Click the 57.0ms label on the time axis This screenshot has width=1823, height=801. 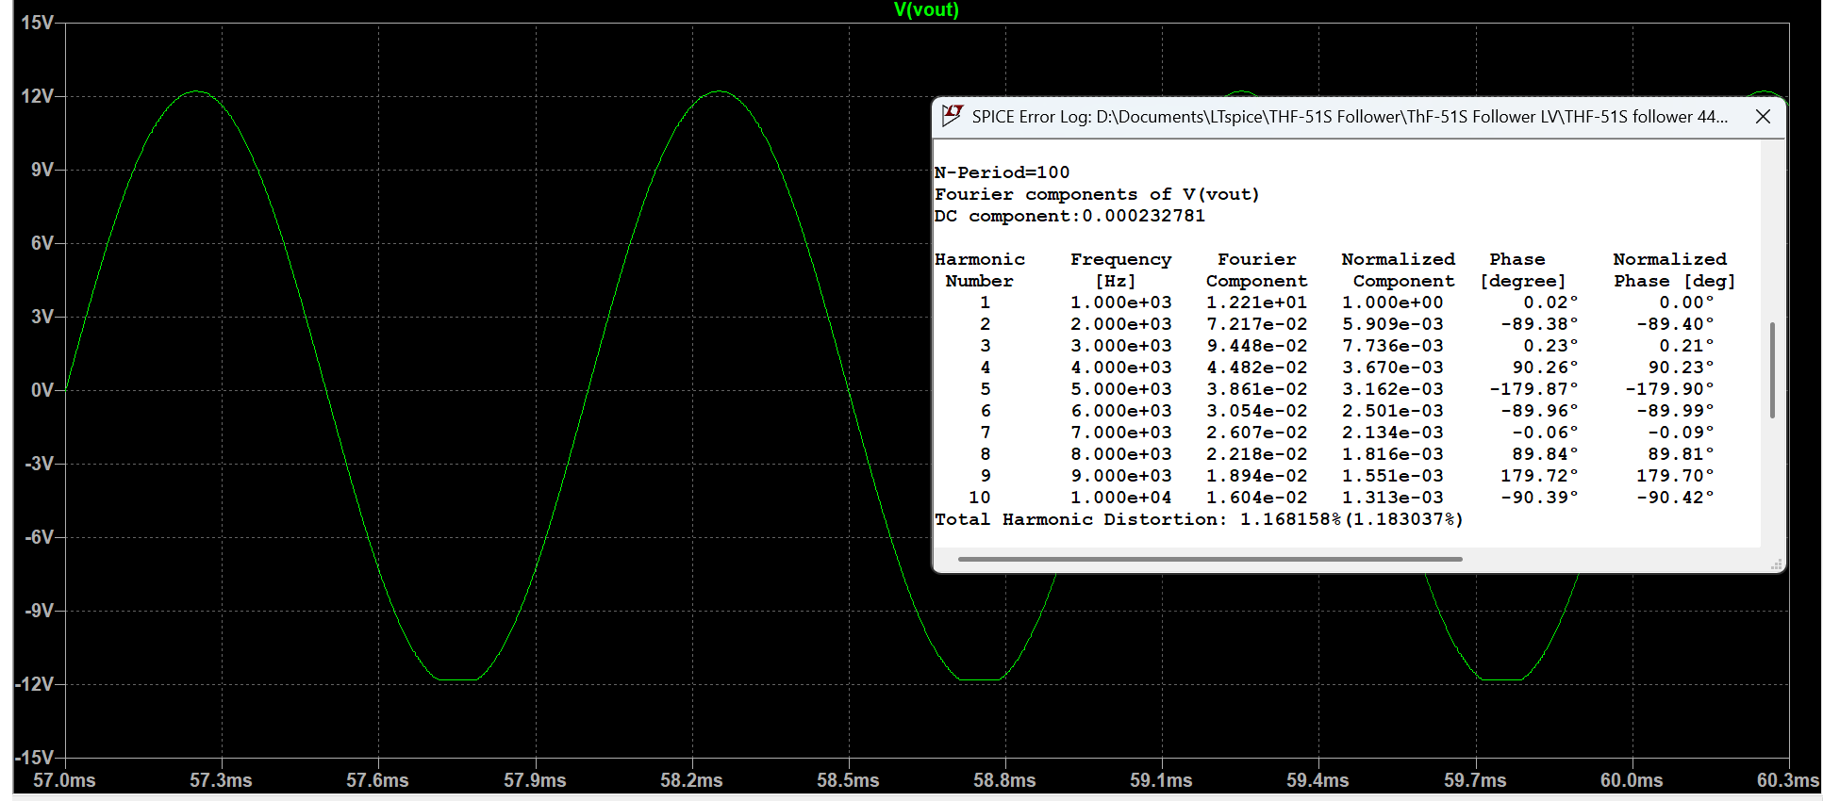(64, 780)
